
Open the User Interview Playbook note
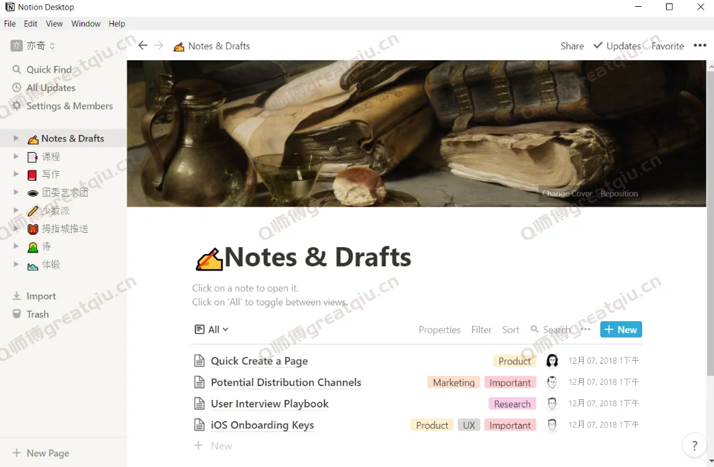[x=269, y=404]
